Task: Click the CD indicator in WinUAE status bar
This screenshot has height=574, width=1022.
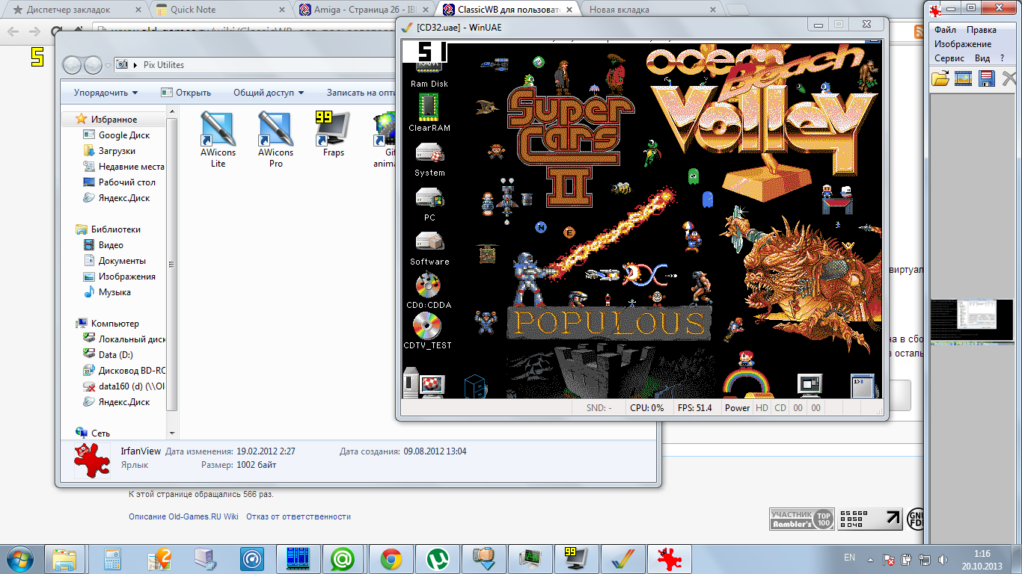Action: (x=780, y=408)
